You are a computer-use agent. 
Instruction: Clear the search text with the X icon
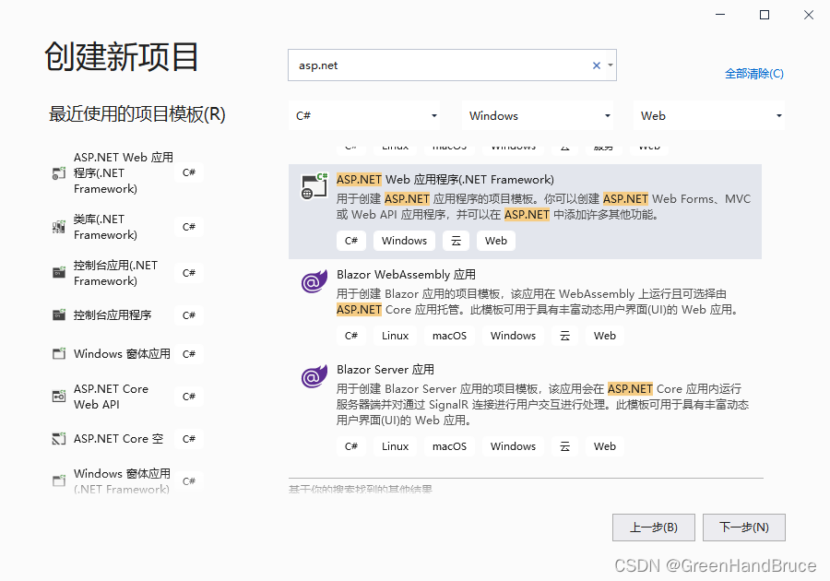pyautogui.click(x=597, y=65)
